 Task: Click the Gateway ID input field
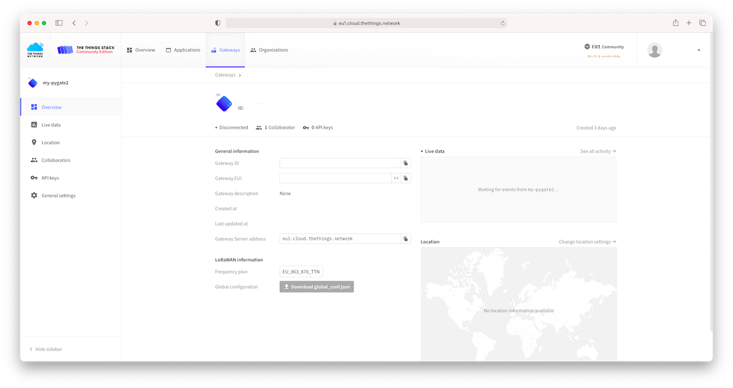[x=340, y=164]
